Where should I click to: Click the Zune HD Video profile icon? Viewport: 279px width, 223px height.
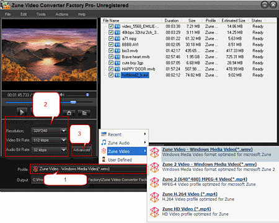[154, 212]
